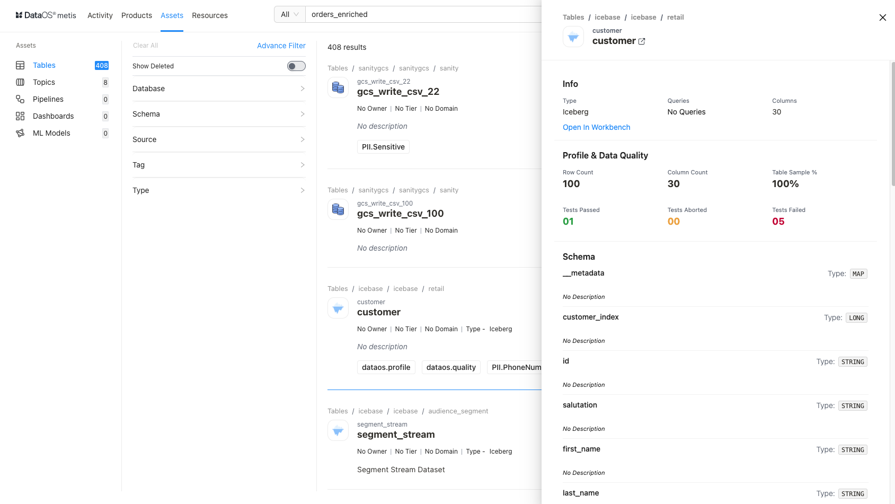Click the MAP type badge
This screenshot has width=895, height=504.
click(x=858, y=274)
